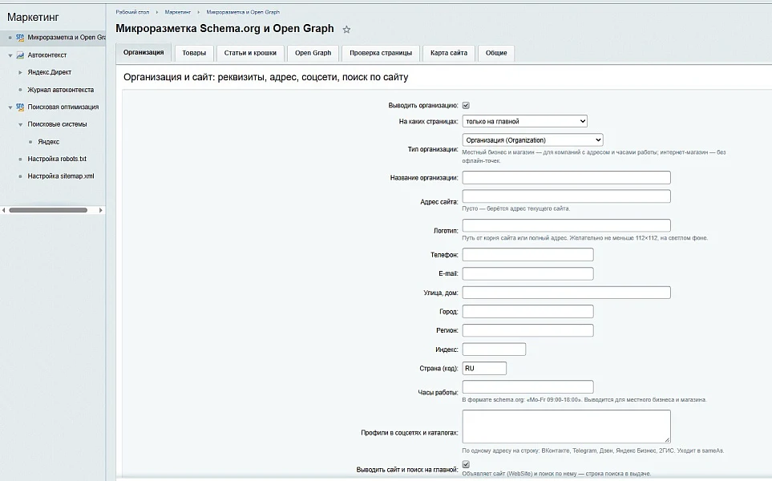Focus the Телефон field
Image resolution: width=772 pixels, height=481 pixels.
[x=527, y=255]
